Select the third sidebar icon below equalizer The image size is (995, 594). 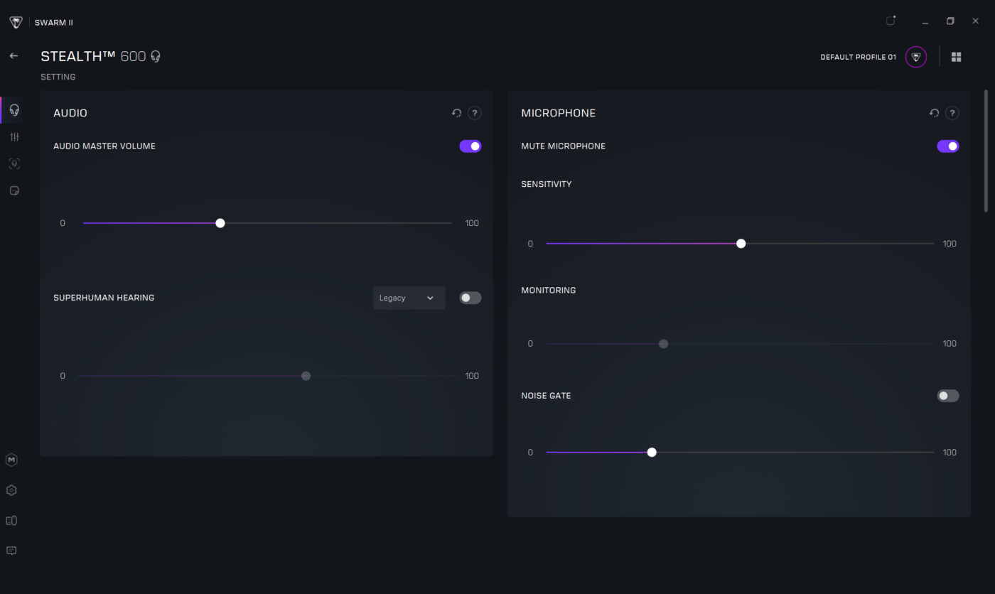tap(14, 163)
